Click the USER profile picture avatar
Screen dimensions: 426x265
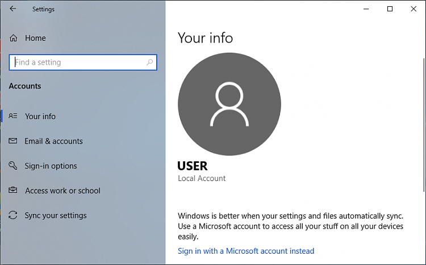point(229,104)
